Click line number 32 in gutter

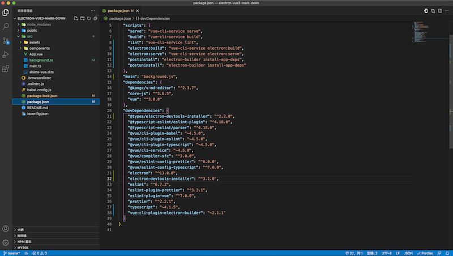(109, 178)
